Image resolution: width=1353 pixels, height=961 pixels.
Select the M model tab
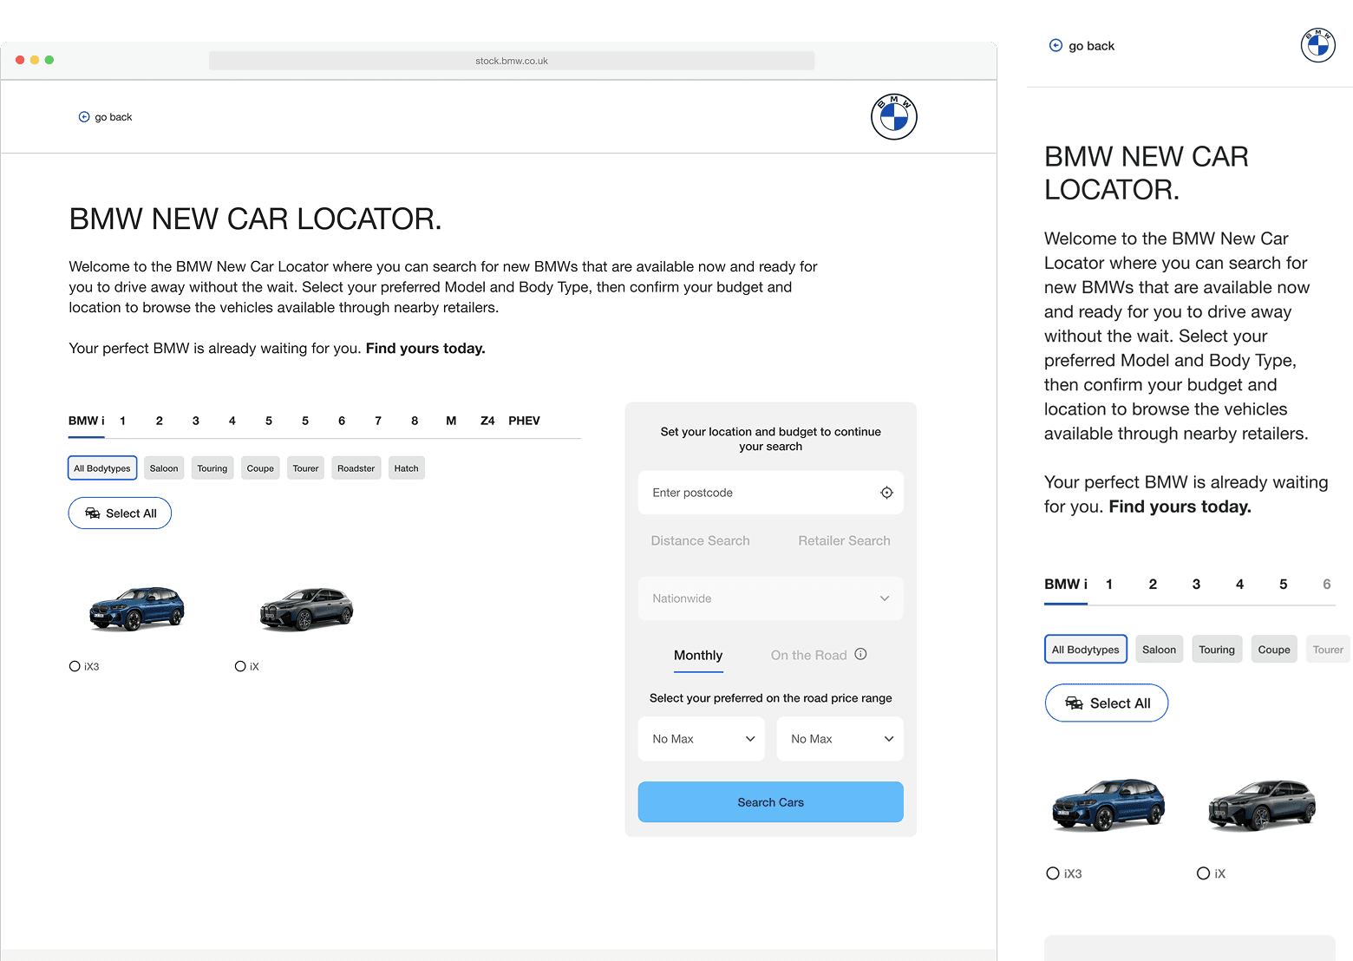(451, 421)
